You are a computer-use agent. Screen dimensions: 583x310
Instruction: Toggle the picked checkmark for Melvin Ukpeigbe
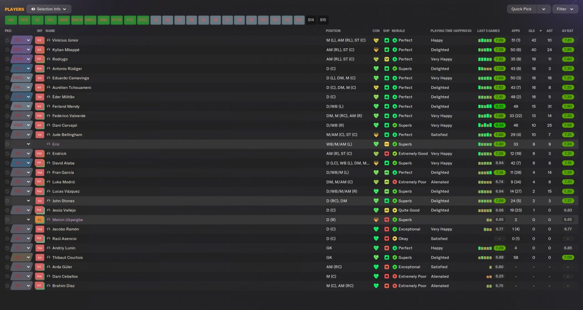tap(7, 220)
